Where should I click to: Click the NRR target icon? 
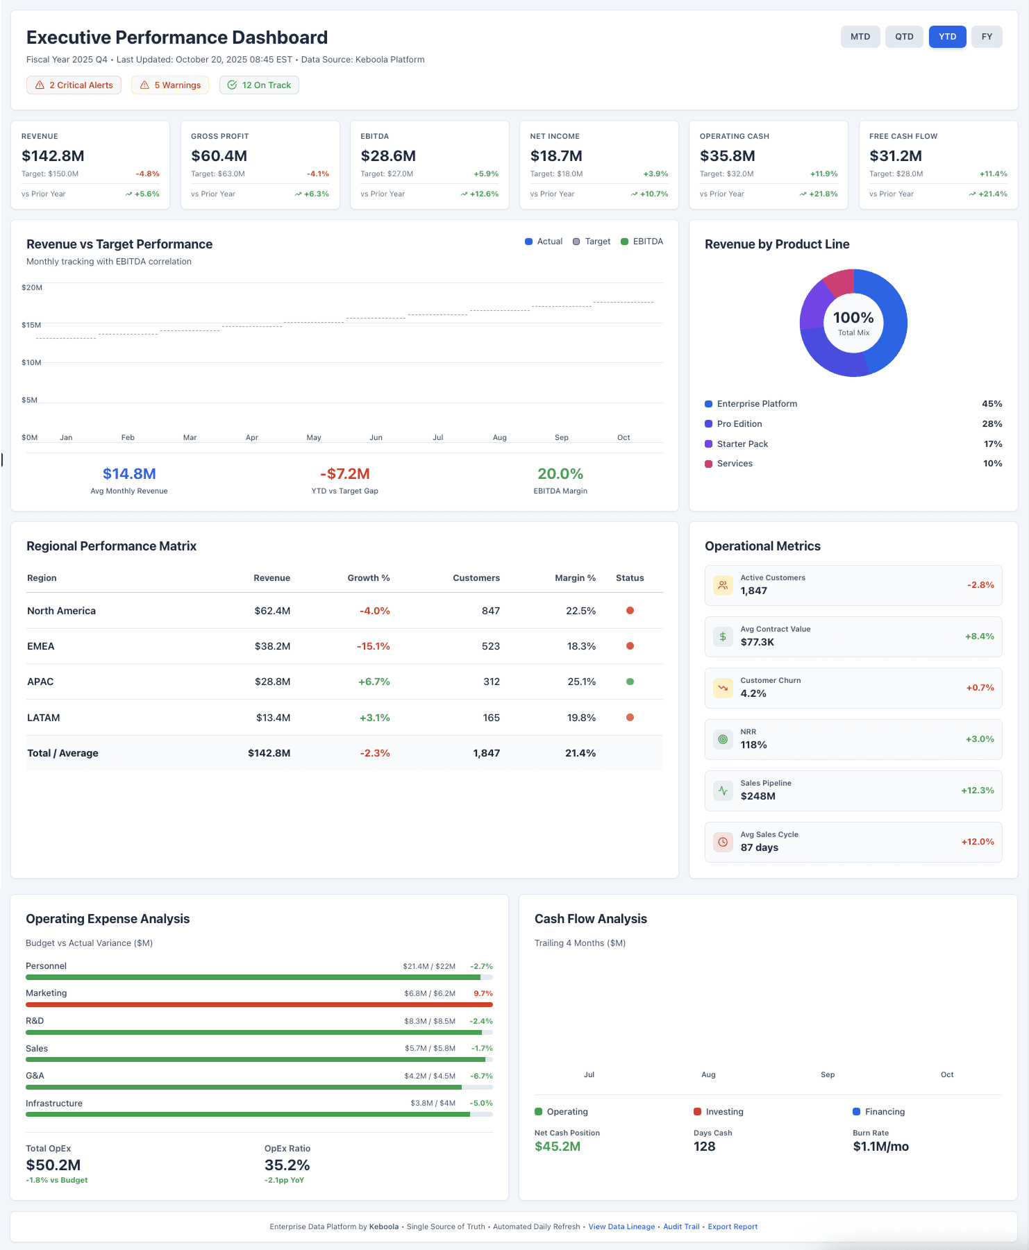click(x=723, y=739)
